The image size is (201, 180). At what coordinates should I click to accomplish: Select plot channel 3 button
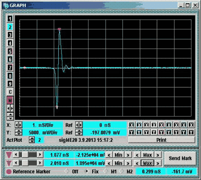pyautogui.click(x=10, y=35)
